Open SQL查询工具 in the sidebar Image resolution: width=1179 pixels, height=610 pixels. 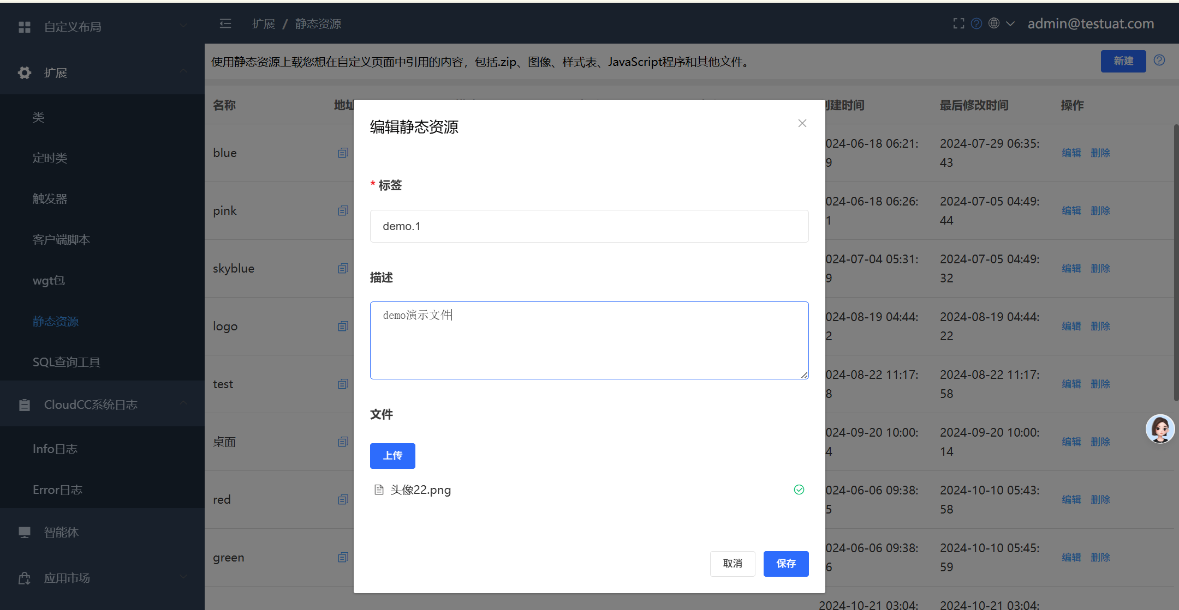[x=67, y=362]
